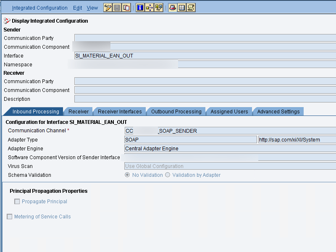Check the Propagate Principal box
The height and width of the screenshot is (252, 336).
coord(17,201)
